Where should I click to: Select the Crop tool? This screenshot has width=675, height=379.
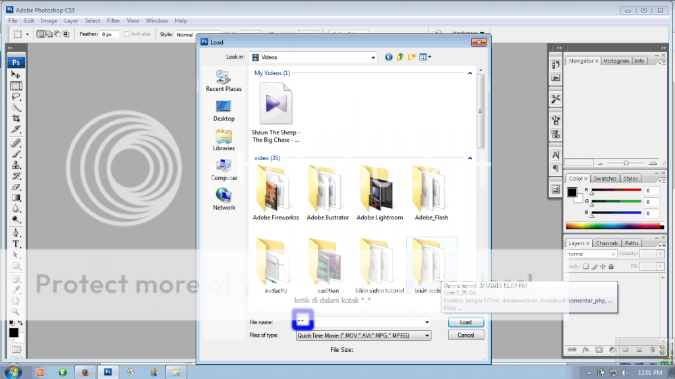[x=16, y=119]
